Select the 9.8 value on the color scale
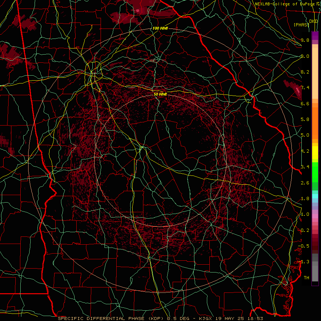The width and height of the screenshot is (321, 321). [305, 40]
